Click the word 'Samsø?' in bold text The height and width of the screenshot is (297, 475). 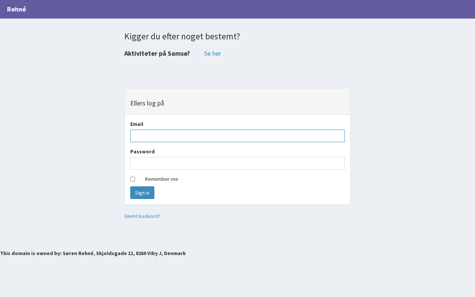(x=179, y=53)
